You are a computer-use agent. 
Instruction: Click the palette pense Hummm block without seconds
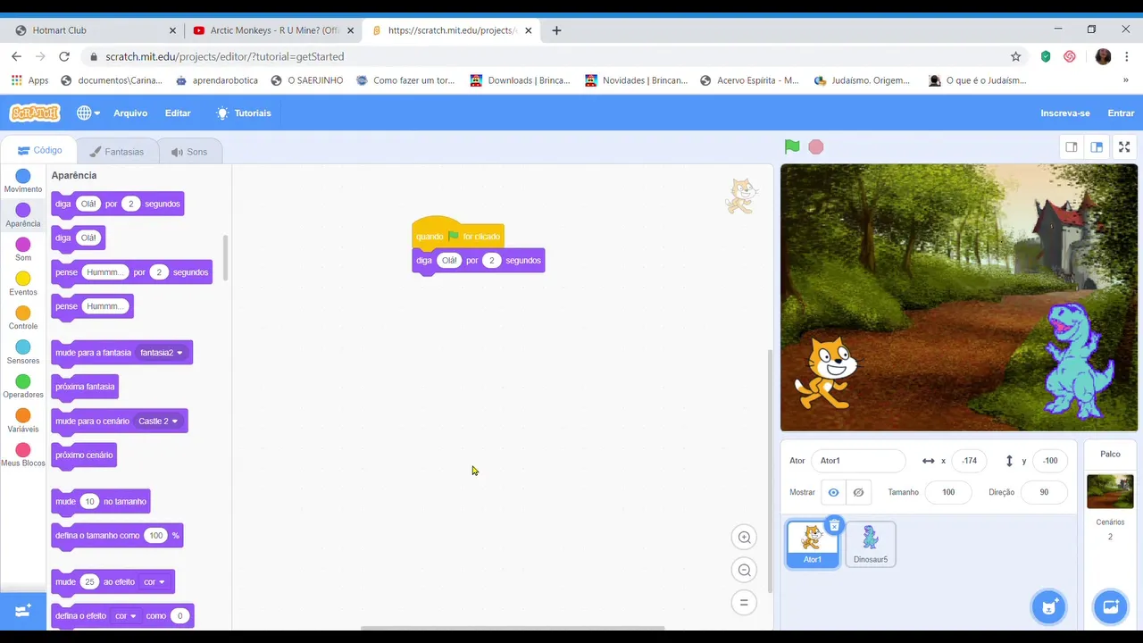[x=92, y=306]
